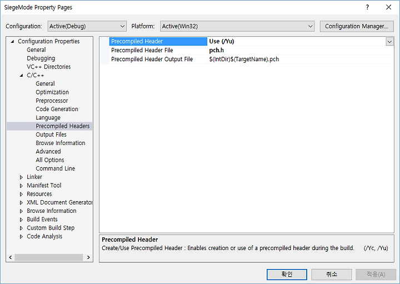The width and height of the screenshot is (400, 284).
Task: Open the Output Files page
Action: point(51,134)
